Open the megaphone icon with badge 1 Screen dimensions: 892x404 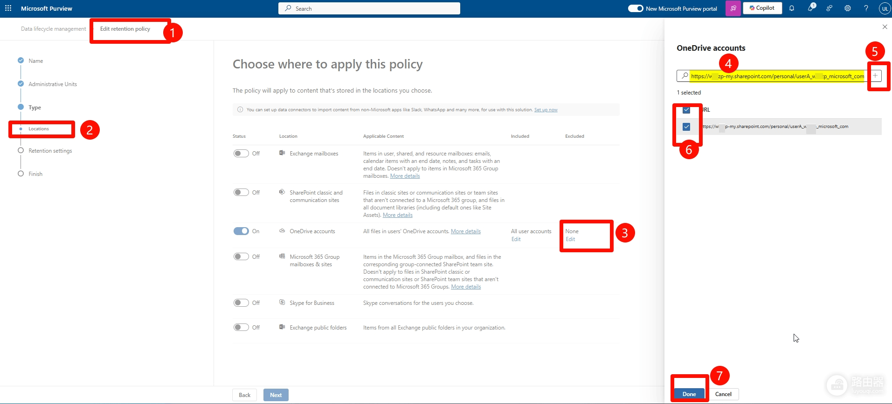[811, 7]
